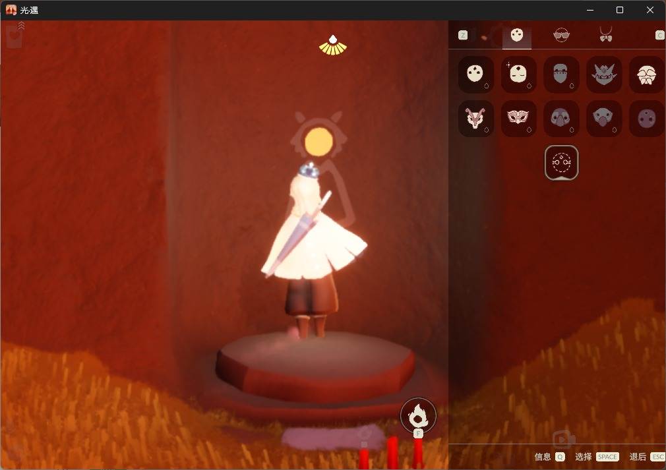Screen dimensions: 666x470
Task: Switch to the glasses face-accessory tab
Action: [x=562, y=35]
